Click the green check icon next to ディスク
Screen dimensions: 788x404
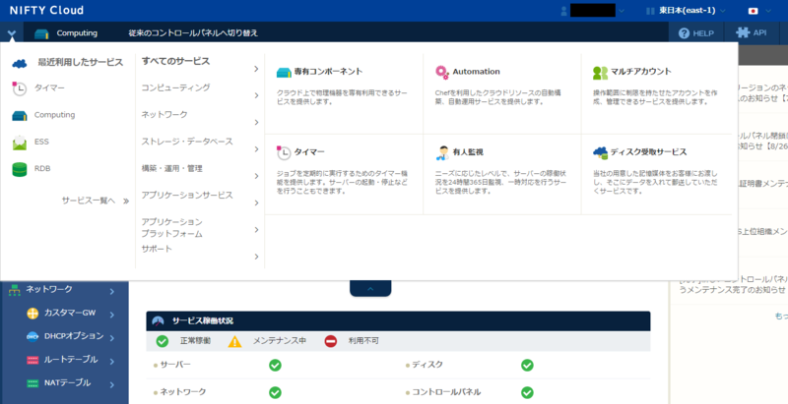527,365
